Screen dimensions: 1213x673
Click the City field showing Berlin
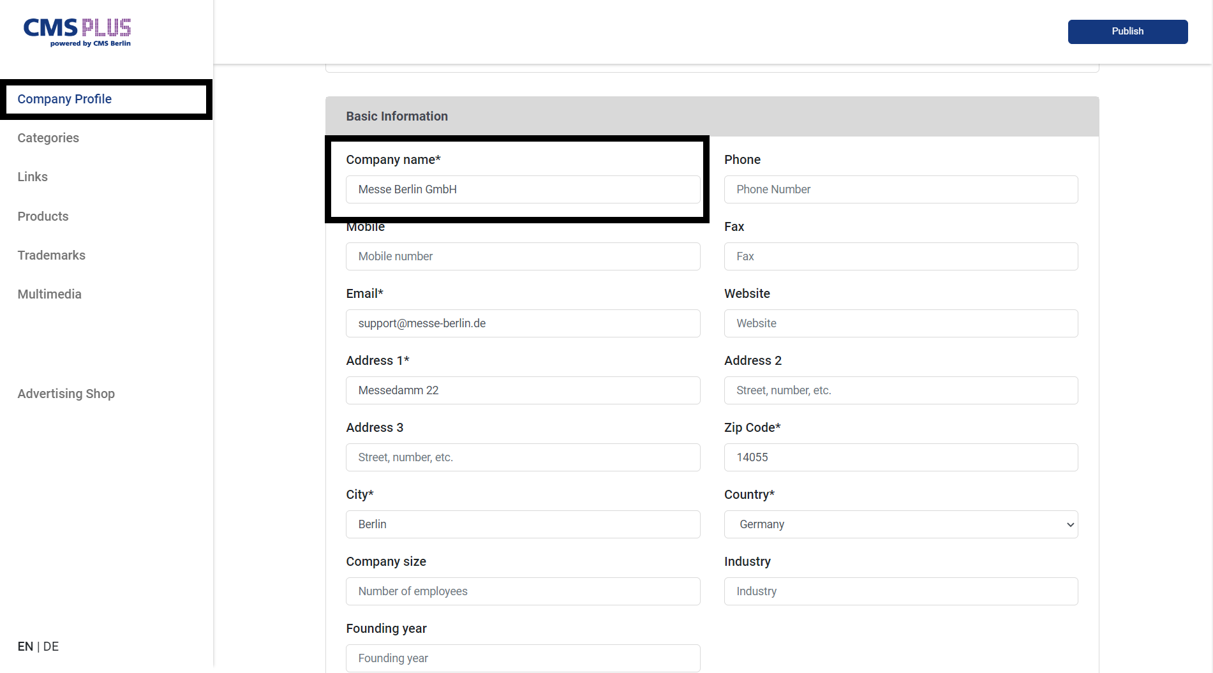[523, 524]
